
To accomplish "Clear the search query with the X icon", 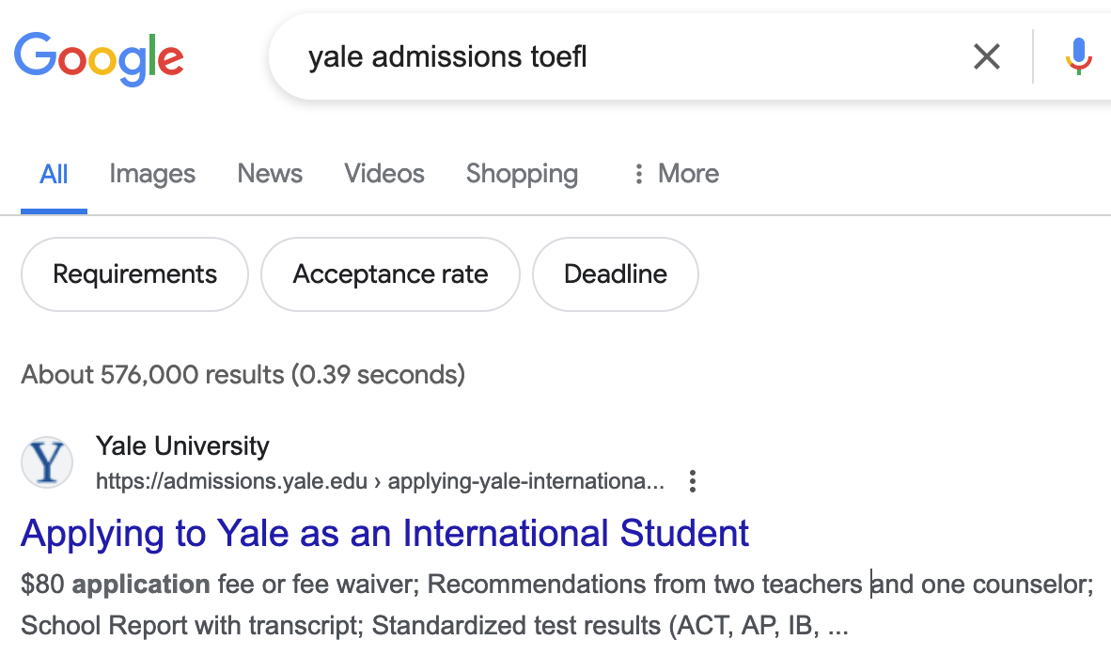I will (986, 56).
